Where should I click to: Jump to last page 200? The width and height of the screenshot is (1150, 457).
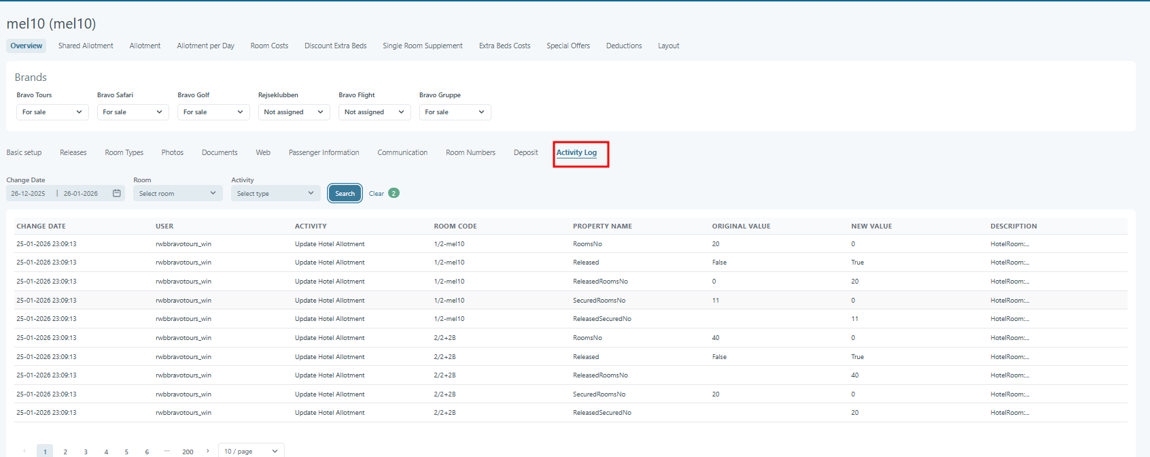click(x=188, y=452)
